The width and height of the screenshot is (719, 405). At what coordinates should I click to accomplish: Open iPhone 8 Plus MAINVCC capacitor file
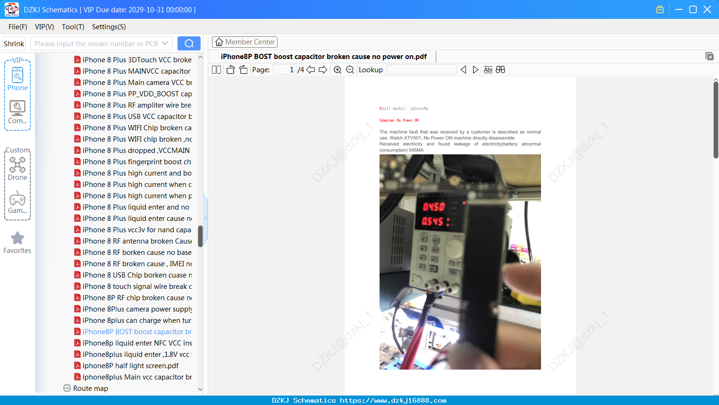coord(136,71)
